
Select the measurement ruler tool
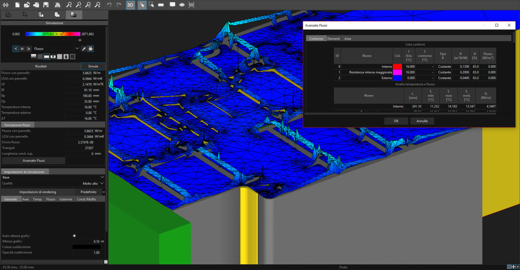161,5
